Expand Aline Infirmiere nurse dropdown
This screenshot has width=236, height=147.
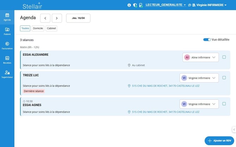(200, 57)
